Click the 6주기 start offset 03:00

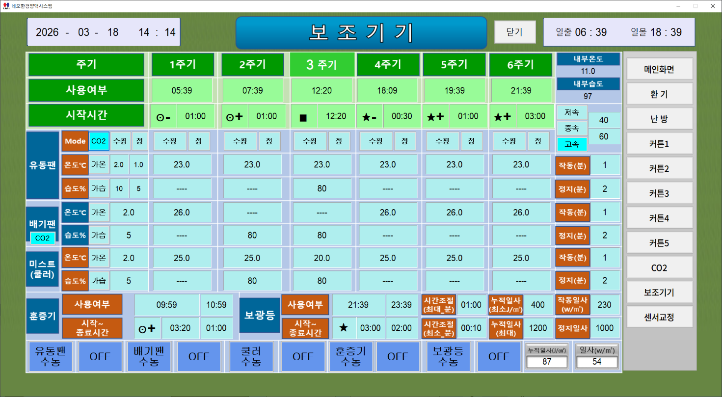pyautogui.click(x=535, y=117)
